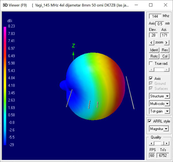
Task: Expand the Multi-color dropdown
Action: coord(167,103)
